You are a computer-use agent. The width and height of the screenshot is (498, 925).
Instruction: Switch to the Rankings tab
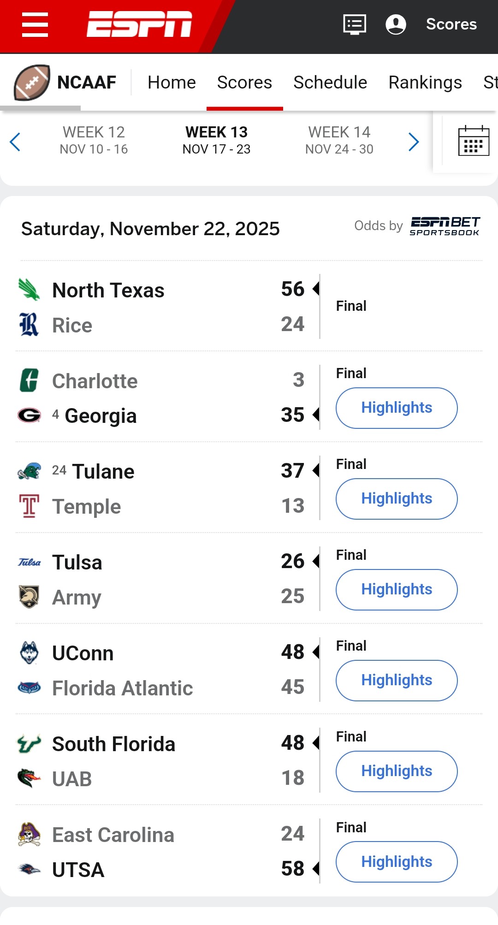[425, 83]
